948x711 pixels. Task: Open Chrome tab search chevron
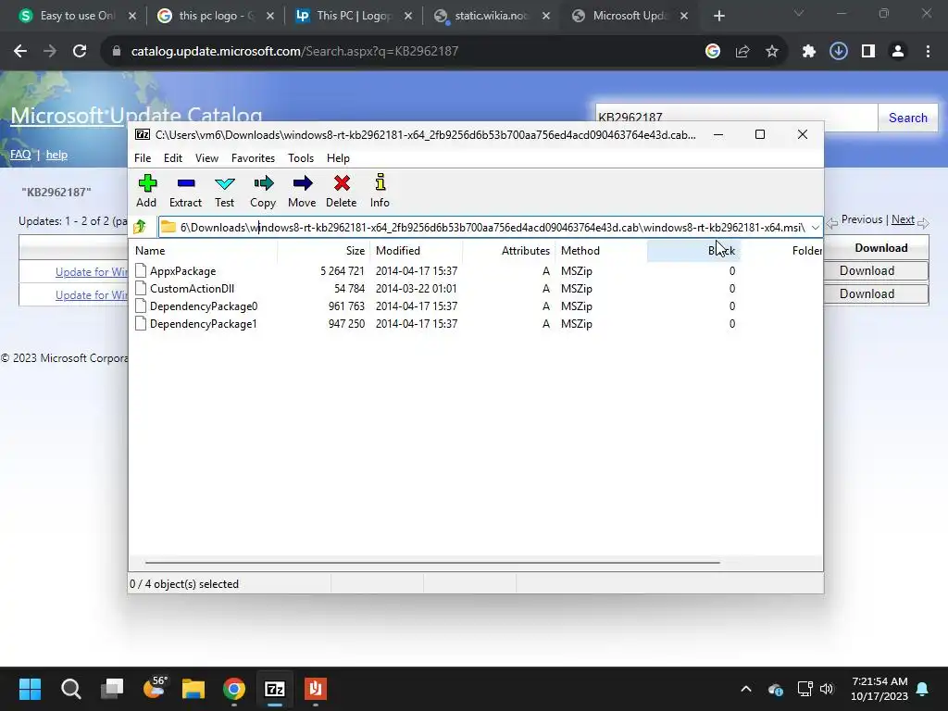[x=799, y=13]
